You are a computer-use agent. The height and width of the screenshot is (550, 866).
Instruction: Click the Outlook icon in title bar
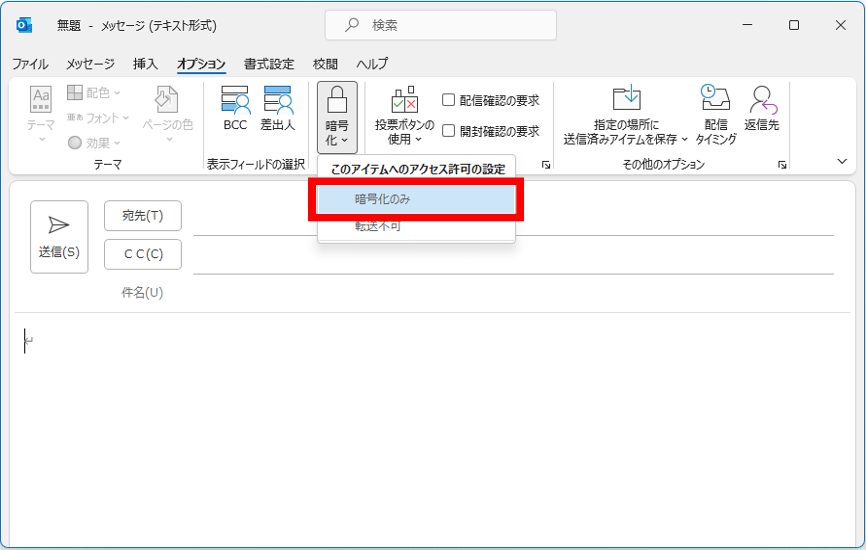click(24, 25)
